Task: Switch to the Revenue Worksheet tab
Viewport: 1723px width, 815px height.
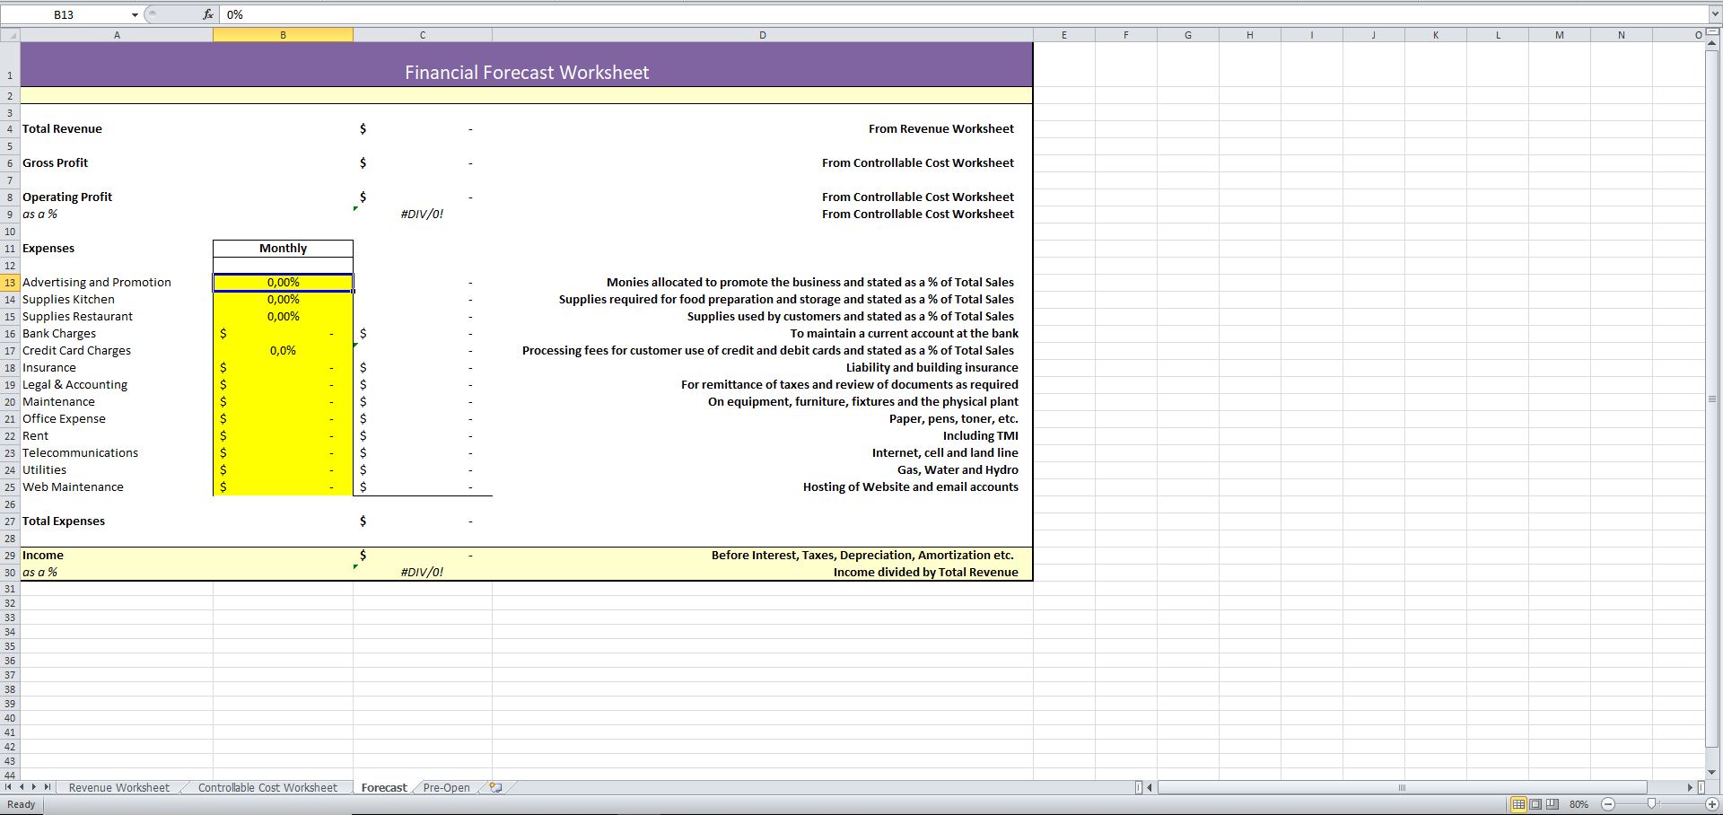Action: [118, 787]
